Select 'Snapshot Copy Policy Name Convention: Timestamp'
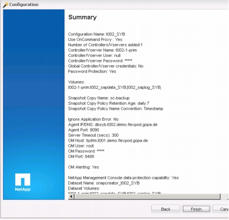Viewport: 229px width, 220px height. pos(116,109)
